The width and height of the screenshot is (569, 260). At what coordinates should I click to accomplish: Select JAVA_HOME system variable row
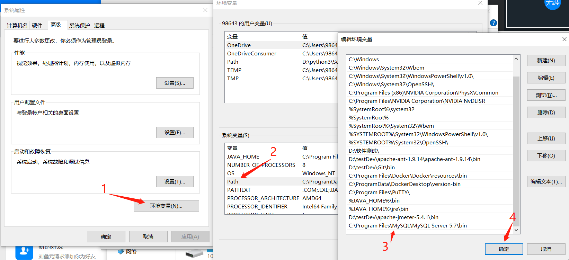pyautogui.click(x=281, y=157)
